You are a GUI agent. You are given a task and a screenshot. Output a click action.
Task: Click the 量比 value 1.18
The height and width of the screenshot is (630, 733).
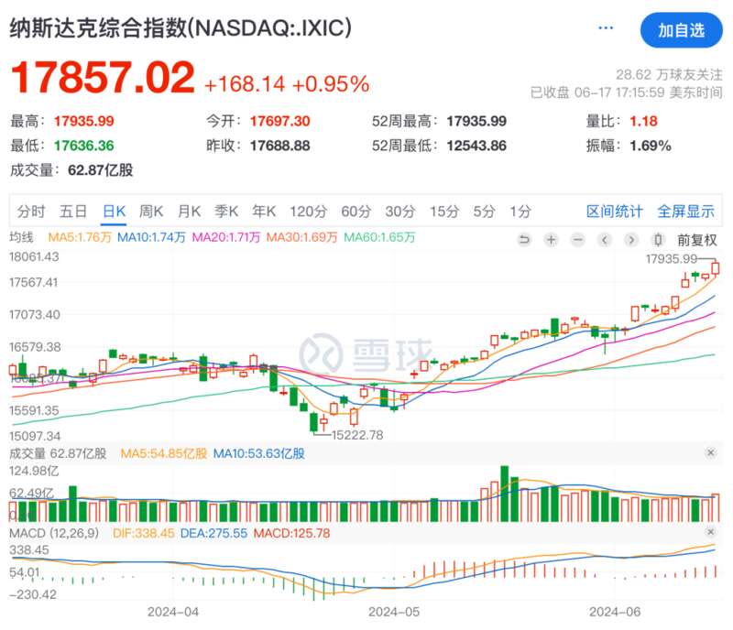tap(643, 122)
